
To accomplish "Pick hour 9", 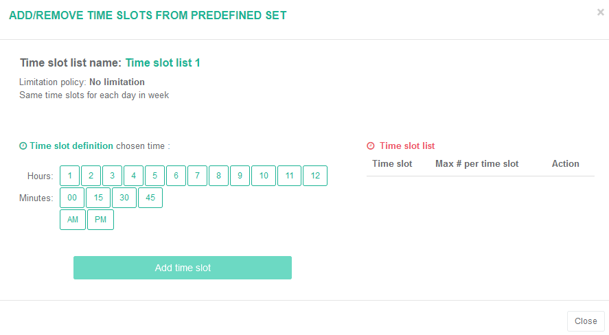I will (x=240, y=176).
